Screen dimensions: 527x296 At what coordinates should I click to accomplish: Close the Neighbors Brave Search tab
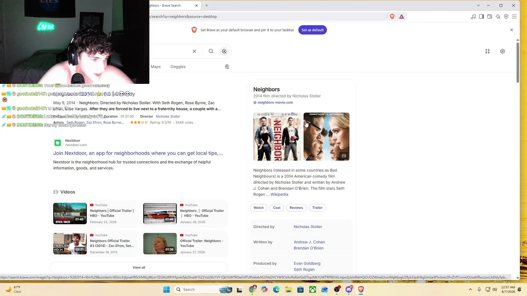point(196,5)
